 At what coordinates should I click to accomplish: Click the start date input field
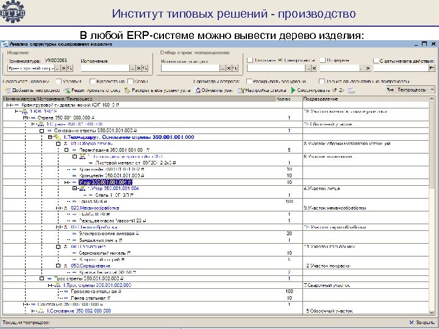(x=401, y=68)
